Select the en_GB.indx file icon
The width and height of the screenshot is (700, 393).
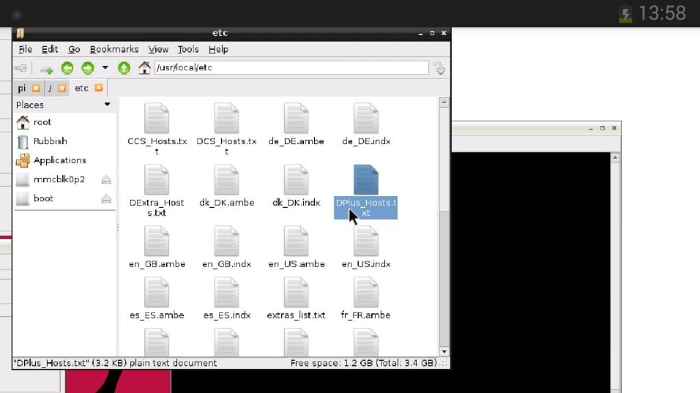226,242
